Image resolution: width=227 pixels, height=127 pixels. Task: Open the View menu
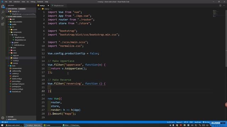coord(23,2)
